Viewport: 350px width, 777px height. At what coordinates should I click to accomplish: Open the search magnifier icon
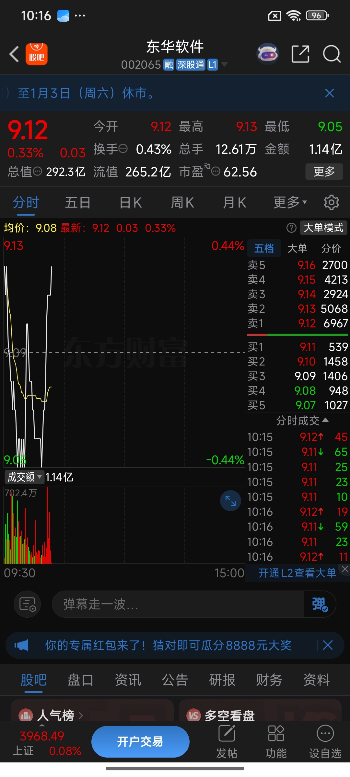coord(332,54)
